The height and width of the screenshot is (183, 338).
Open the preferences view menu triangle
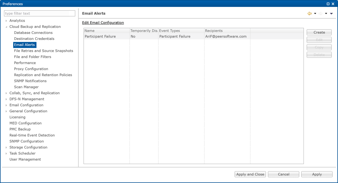pos(331,14)
